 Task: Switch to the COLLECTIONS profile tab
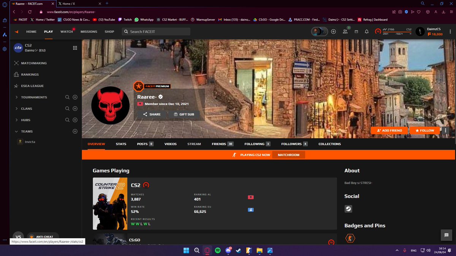[329, 144]
